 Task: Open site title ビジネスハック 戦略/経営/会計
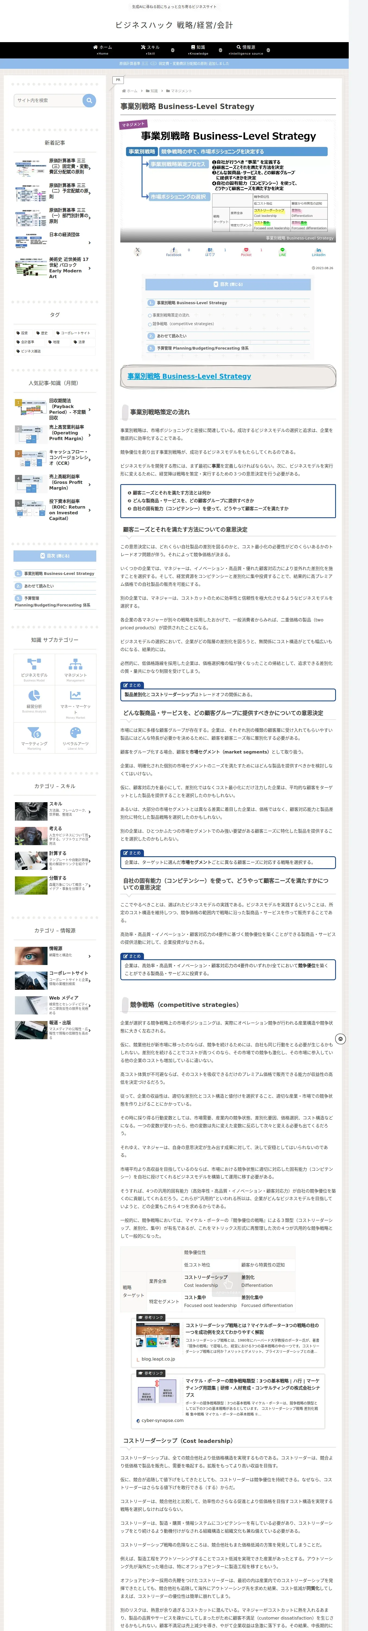coord(174,25)
